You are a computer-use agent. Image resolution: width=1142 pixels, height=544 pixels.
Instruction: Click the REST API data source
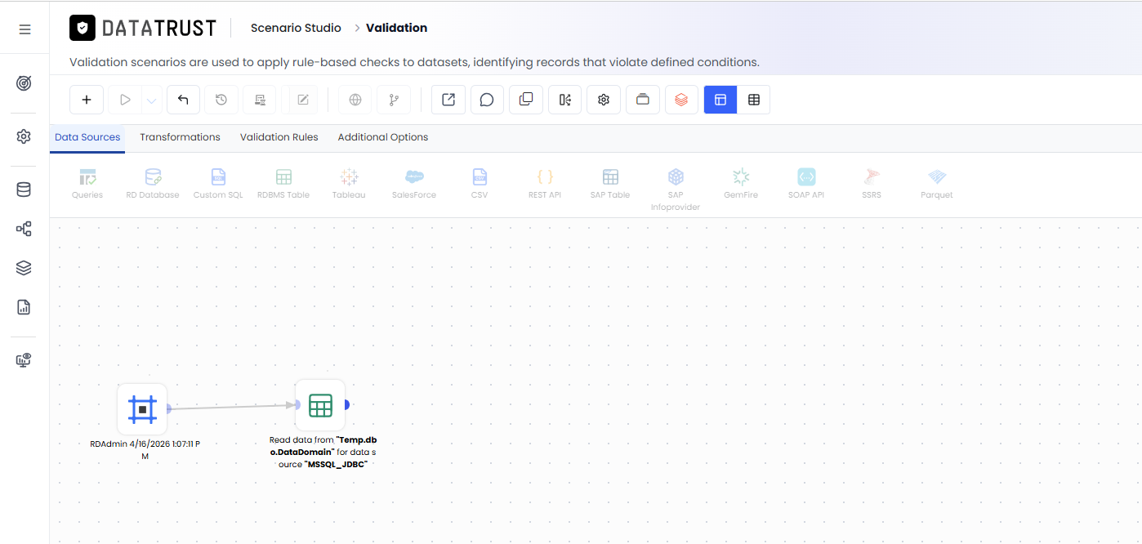(x=545, y=184)
